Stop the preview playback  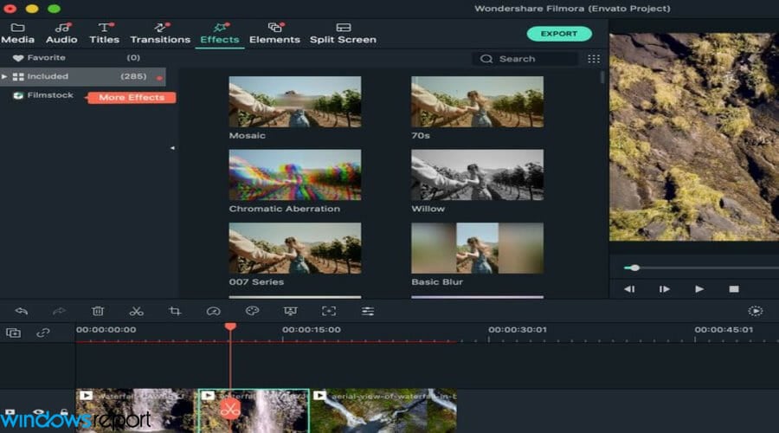tap(734, 289)
